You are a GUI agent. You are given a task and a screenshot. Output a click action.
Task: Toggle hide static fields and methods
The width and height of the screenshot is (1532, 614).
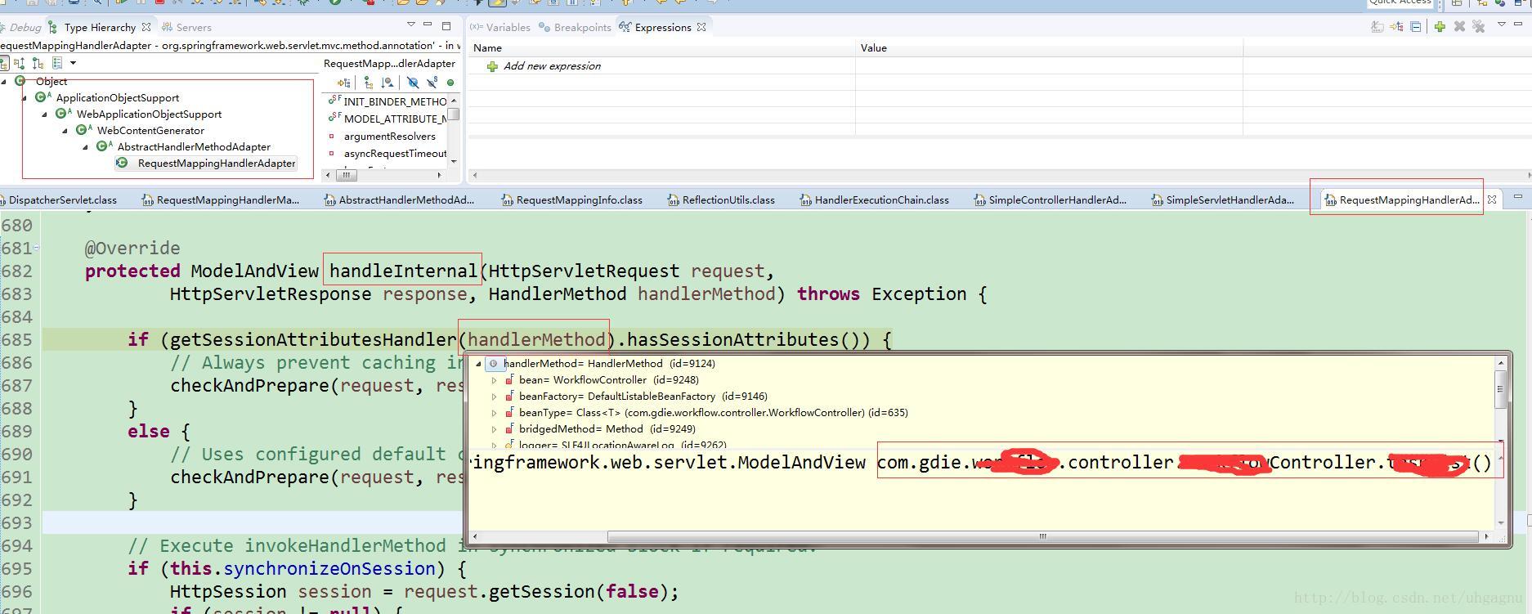coord(432,83)
